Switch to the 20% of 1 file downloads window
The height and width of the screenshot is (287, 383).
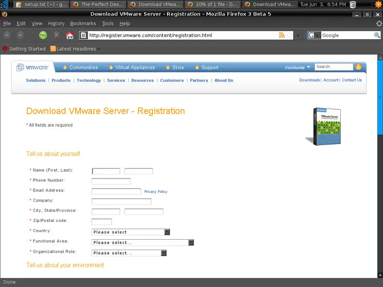tap(213, 4)
